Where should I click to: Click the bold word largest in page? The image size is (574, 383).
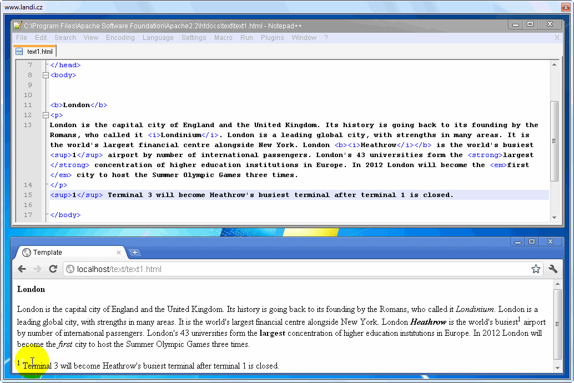273,333
